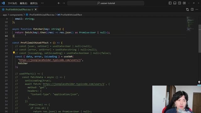Click the VS Code logo icon

[3, 3]
